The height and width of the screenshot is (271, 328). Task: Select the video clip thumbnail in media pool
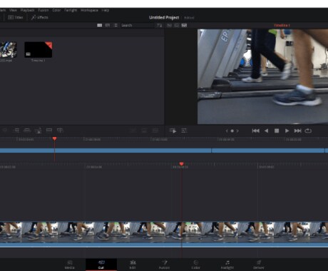point(9,50)
